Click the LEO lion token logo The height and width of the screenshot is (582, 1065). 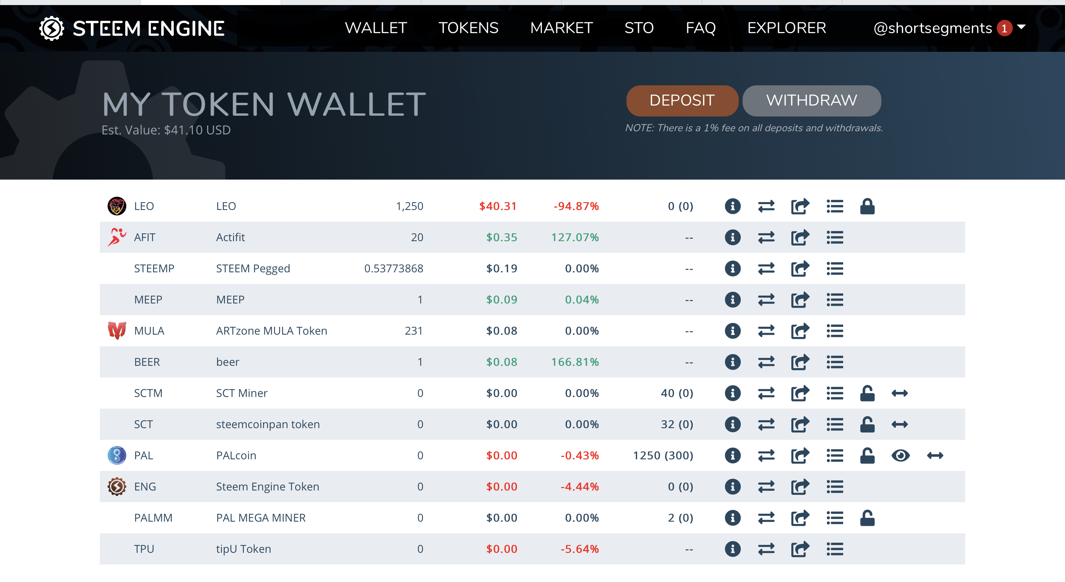click(117, 206)
